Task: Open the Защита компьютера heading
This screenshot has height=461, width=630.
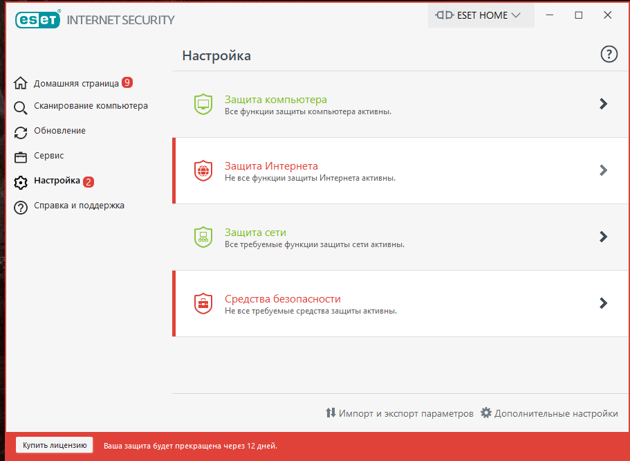Action: tap(276, 100)
